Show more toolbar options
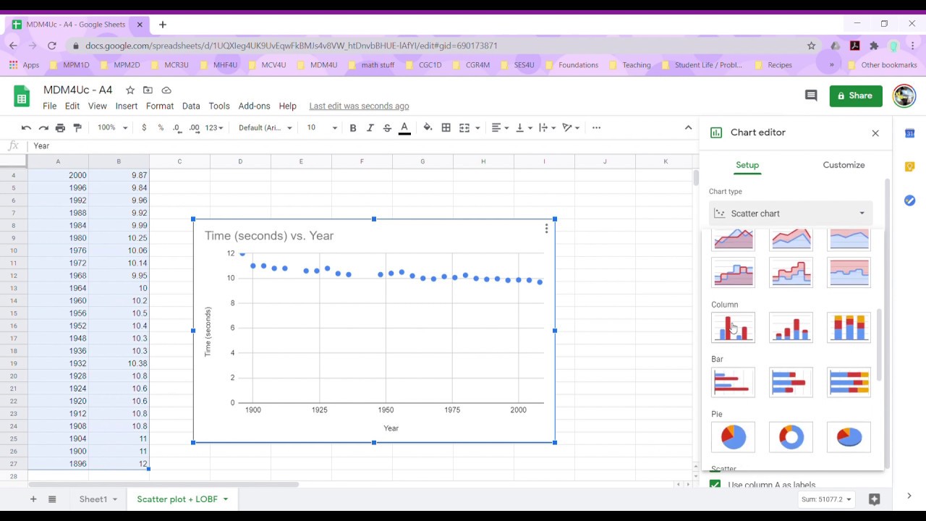The image size is (926, 521). click(596, 127)
